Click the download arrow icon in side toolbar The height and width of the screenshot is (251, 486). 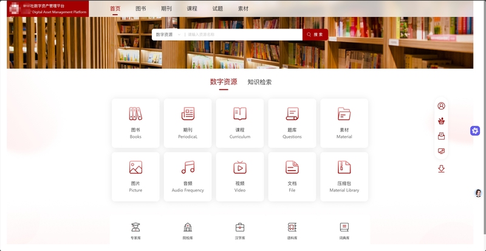click(x=442, y=169)
